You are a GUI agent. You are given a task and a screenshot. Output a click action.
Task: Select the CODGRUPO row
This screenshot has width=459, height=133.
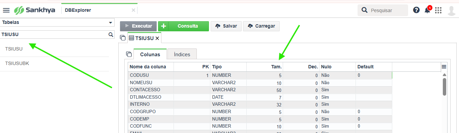click(260, 111)
